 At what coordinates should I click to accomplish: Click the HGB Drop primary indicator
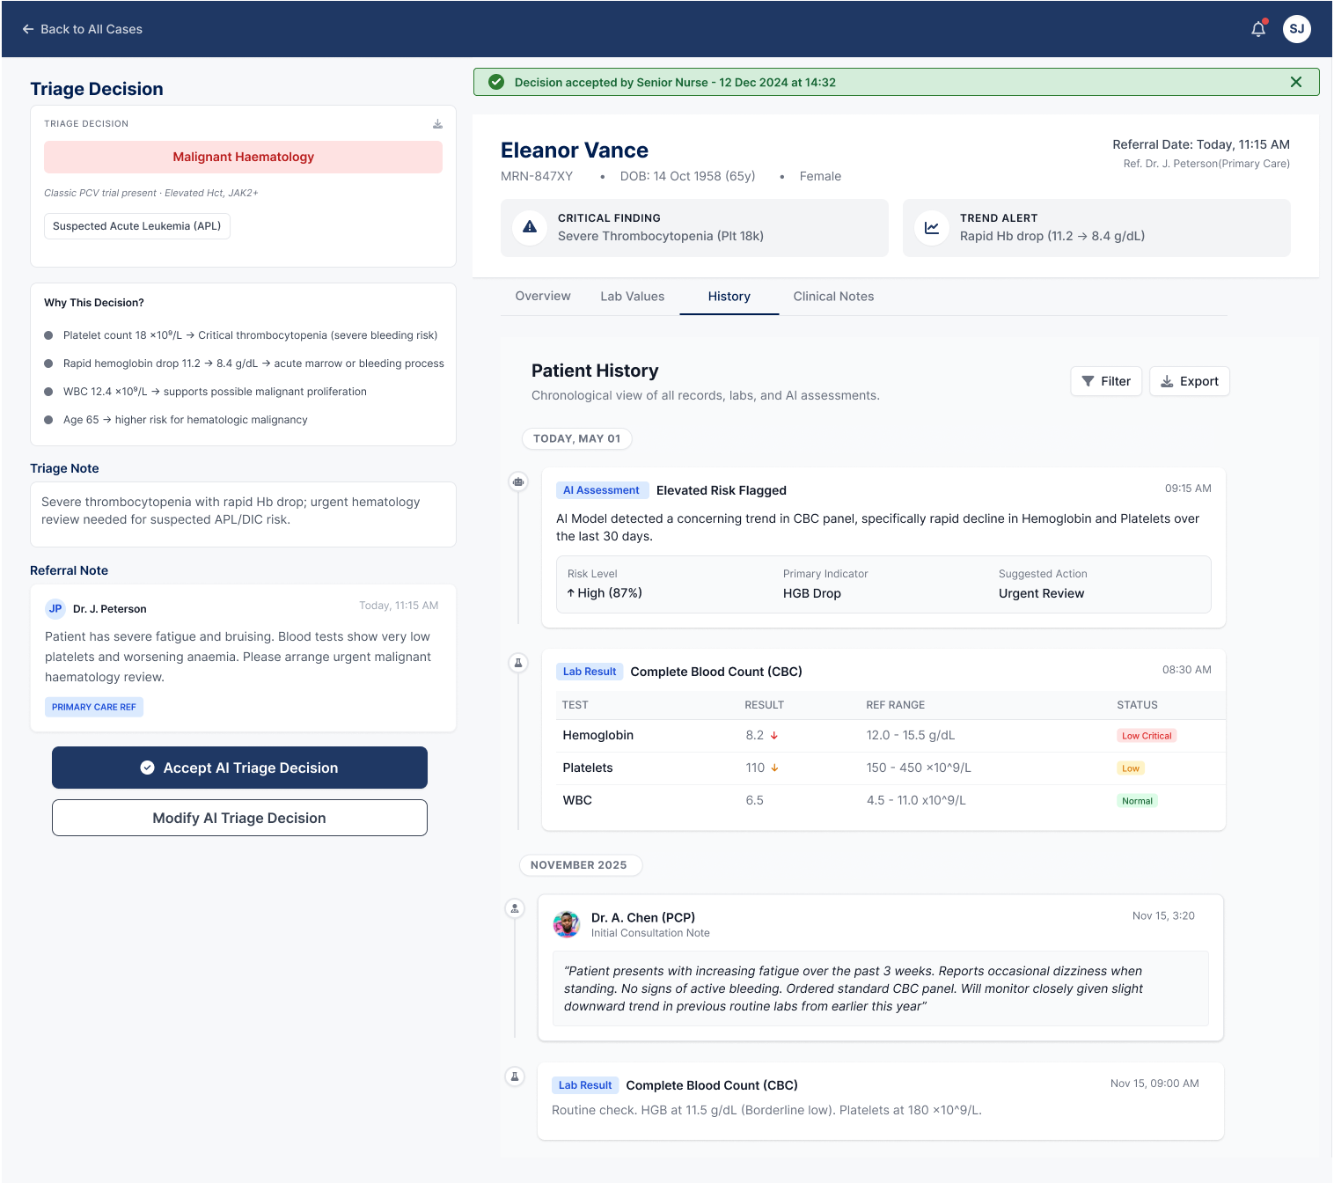pos(812,593)
